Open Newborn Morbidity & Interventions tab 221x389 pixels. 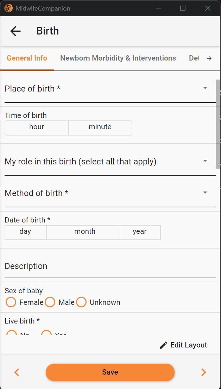tap(118, 58)
